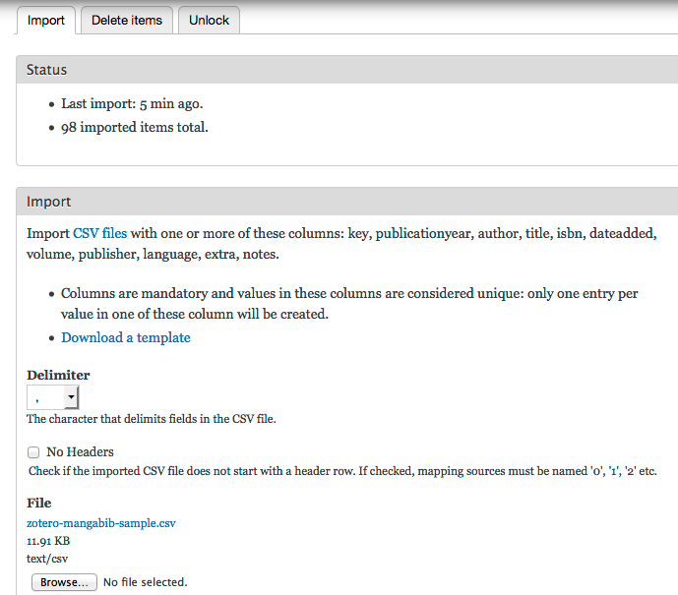This screenshot has width=678, height=595.
Task: Enable the No Headers checkbox
Action: point(33,452)
